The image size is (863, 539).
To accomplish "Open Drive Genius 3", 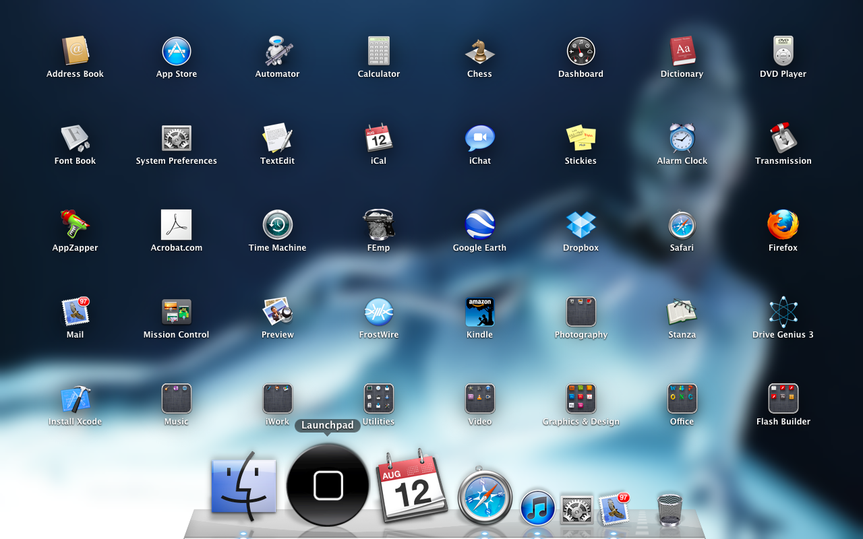I will click(783, 312).
